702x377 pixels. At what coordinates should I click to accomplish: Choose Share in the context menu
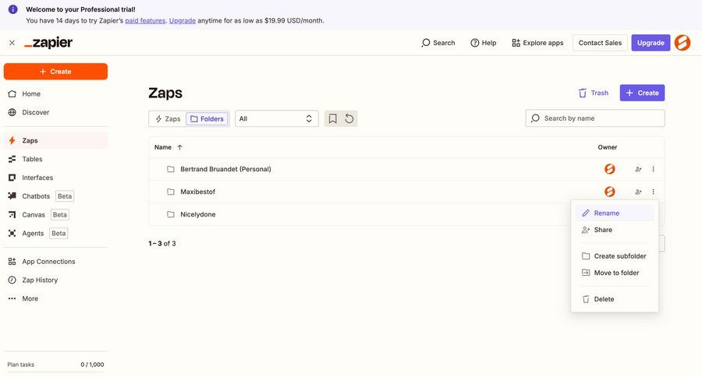(x=615, y=230)
